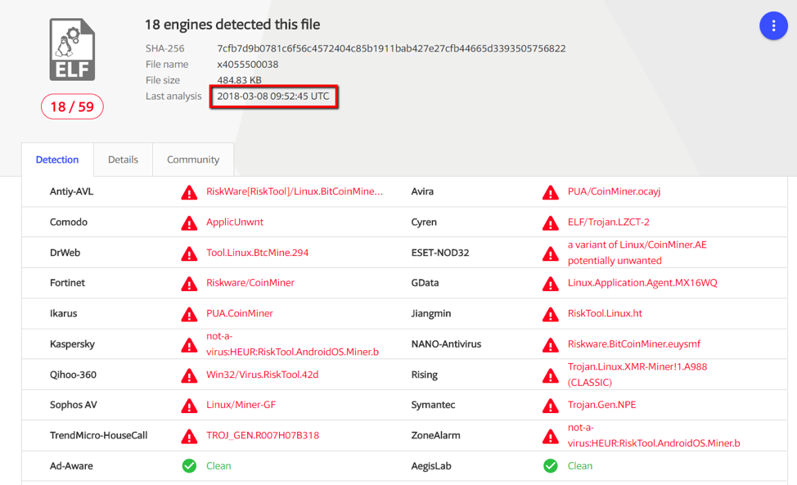The width and height of the screenshot is (797, 485).
Task: Click the Riskware/CoinMiner result for Fortinet
Action: click(x=250, y=283)
